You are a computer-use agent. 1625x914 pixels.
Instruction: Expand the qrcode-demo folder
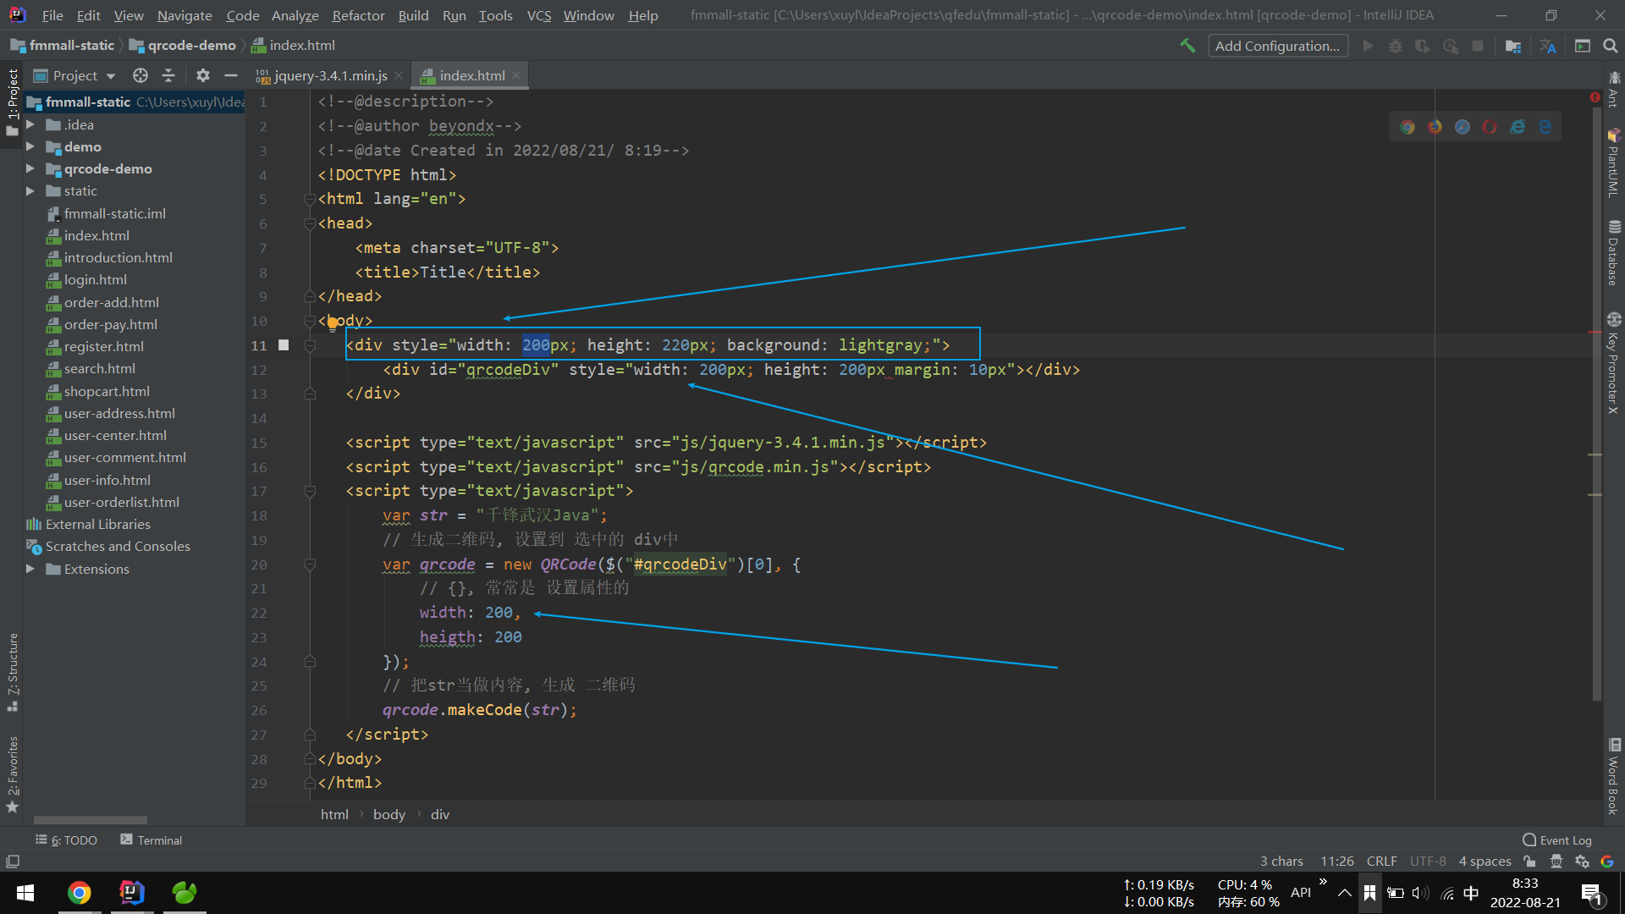[30, 168]
